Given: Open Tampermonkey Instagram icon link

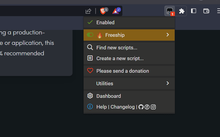Looking at the screenshot, I should pos(153,107).
